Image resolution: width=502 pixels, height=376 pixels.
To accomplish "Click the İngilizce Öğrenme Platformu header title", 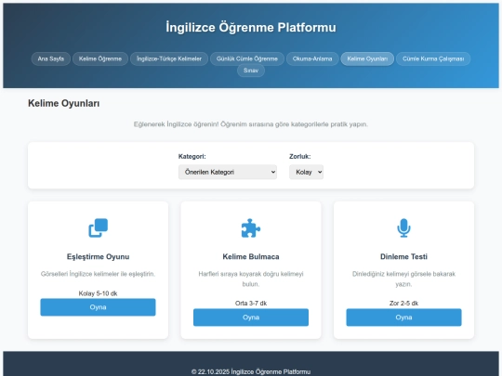I will (x=251, y=28).
